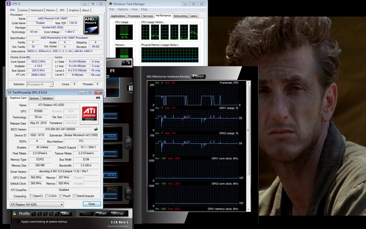The width and height of the screenshot is (366, 229).
Task: Click the Afterburner 800 memory clock value box
Action: pos(110,175)
